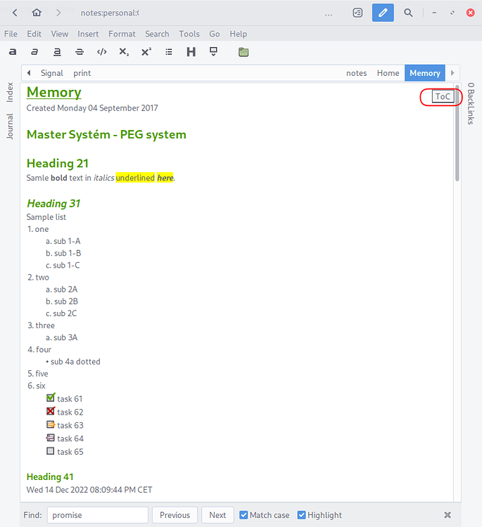The image size is (482, 527).
Task: Open the Tools menu
Action: click(189, 34)
